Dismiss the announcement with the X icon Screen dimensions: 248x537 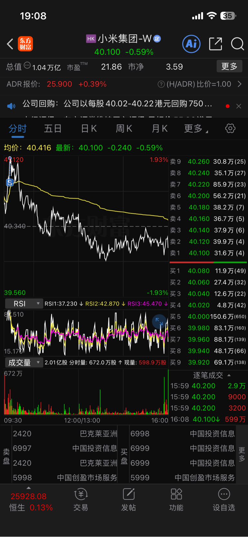[x=239, y=106]
